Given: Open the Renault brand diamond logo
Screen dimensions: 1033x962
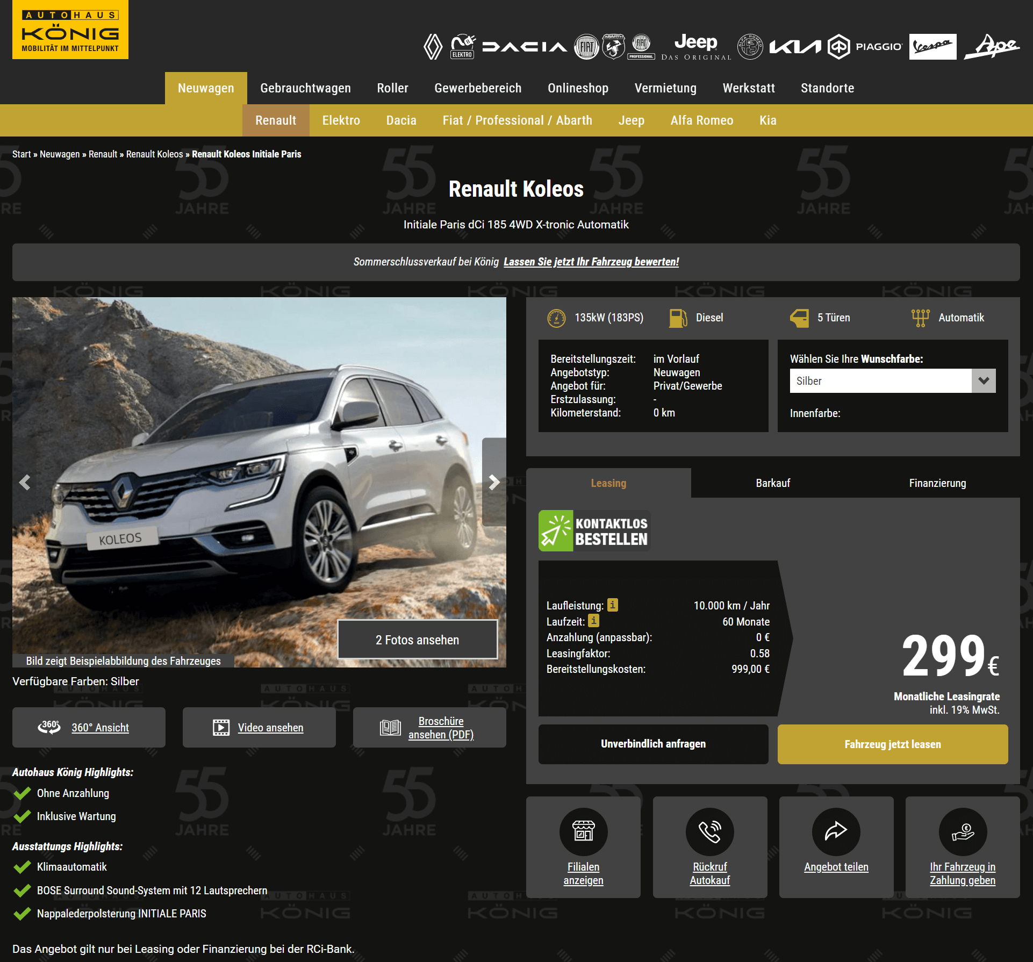Looking at the screenshot, I should pos(433,47).
